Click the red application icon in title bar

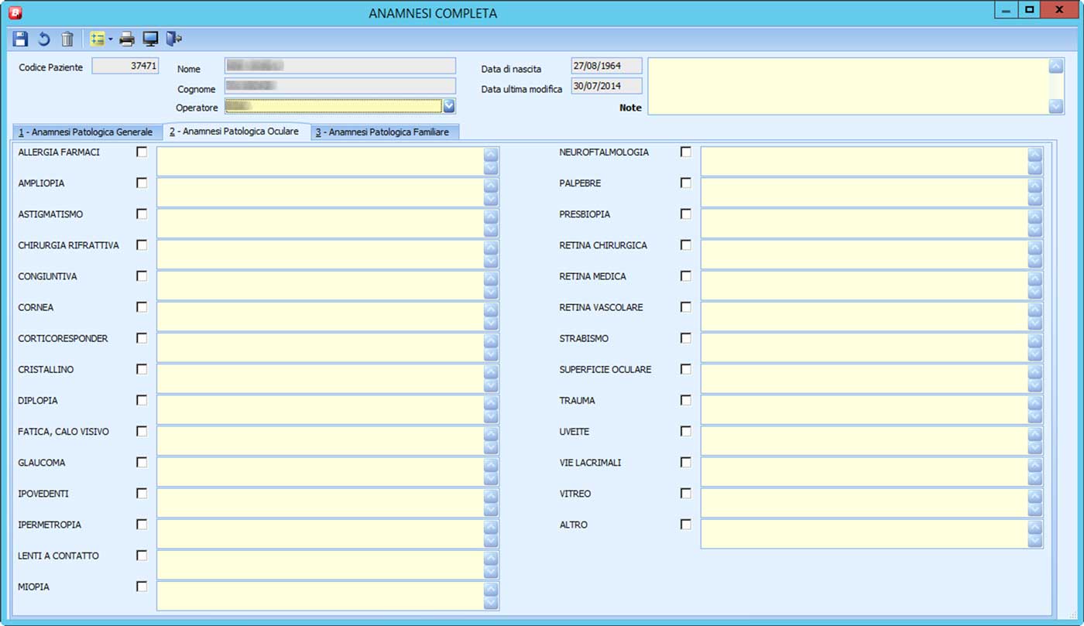pyautogui.click(x=14, y=12)
